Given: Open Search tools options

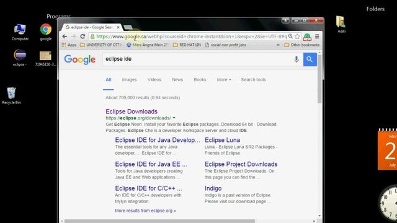Looking at the screenshot, I should [254, 80].
